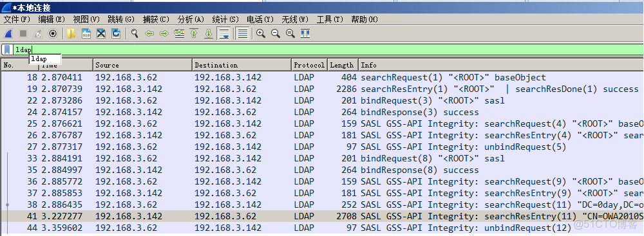644x236 pixels.
Task: Open the 捕获(C) menu
Action: (156, 19)
